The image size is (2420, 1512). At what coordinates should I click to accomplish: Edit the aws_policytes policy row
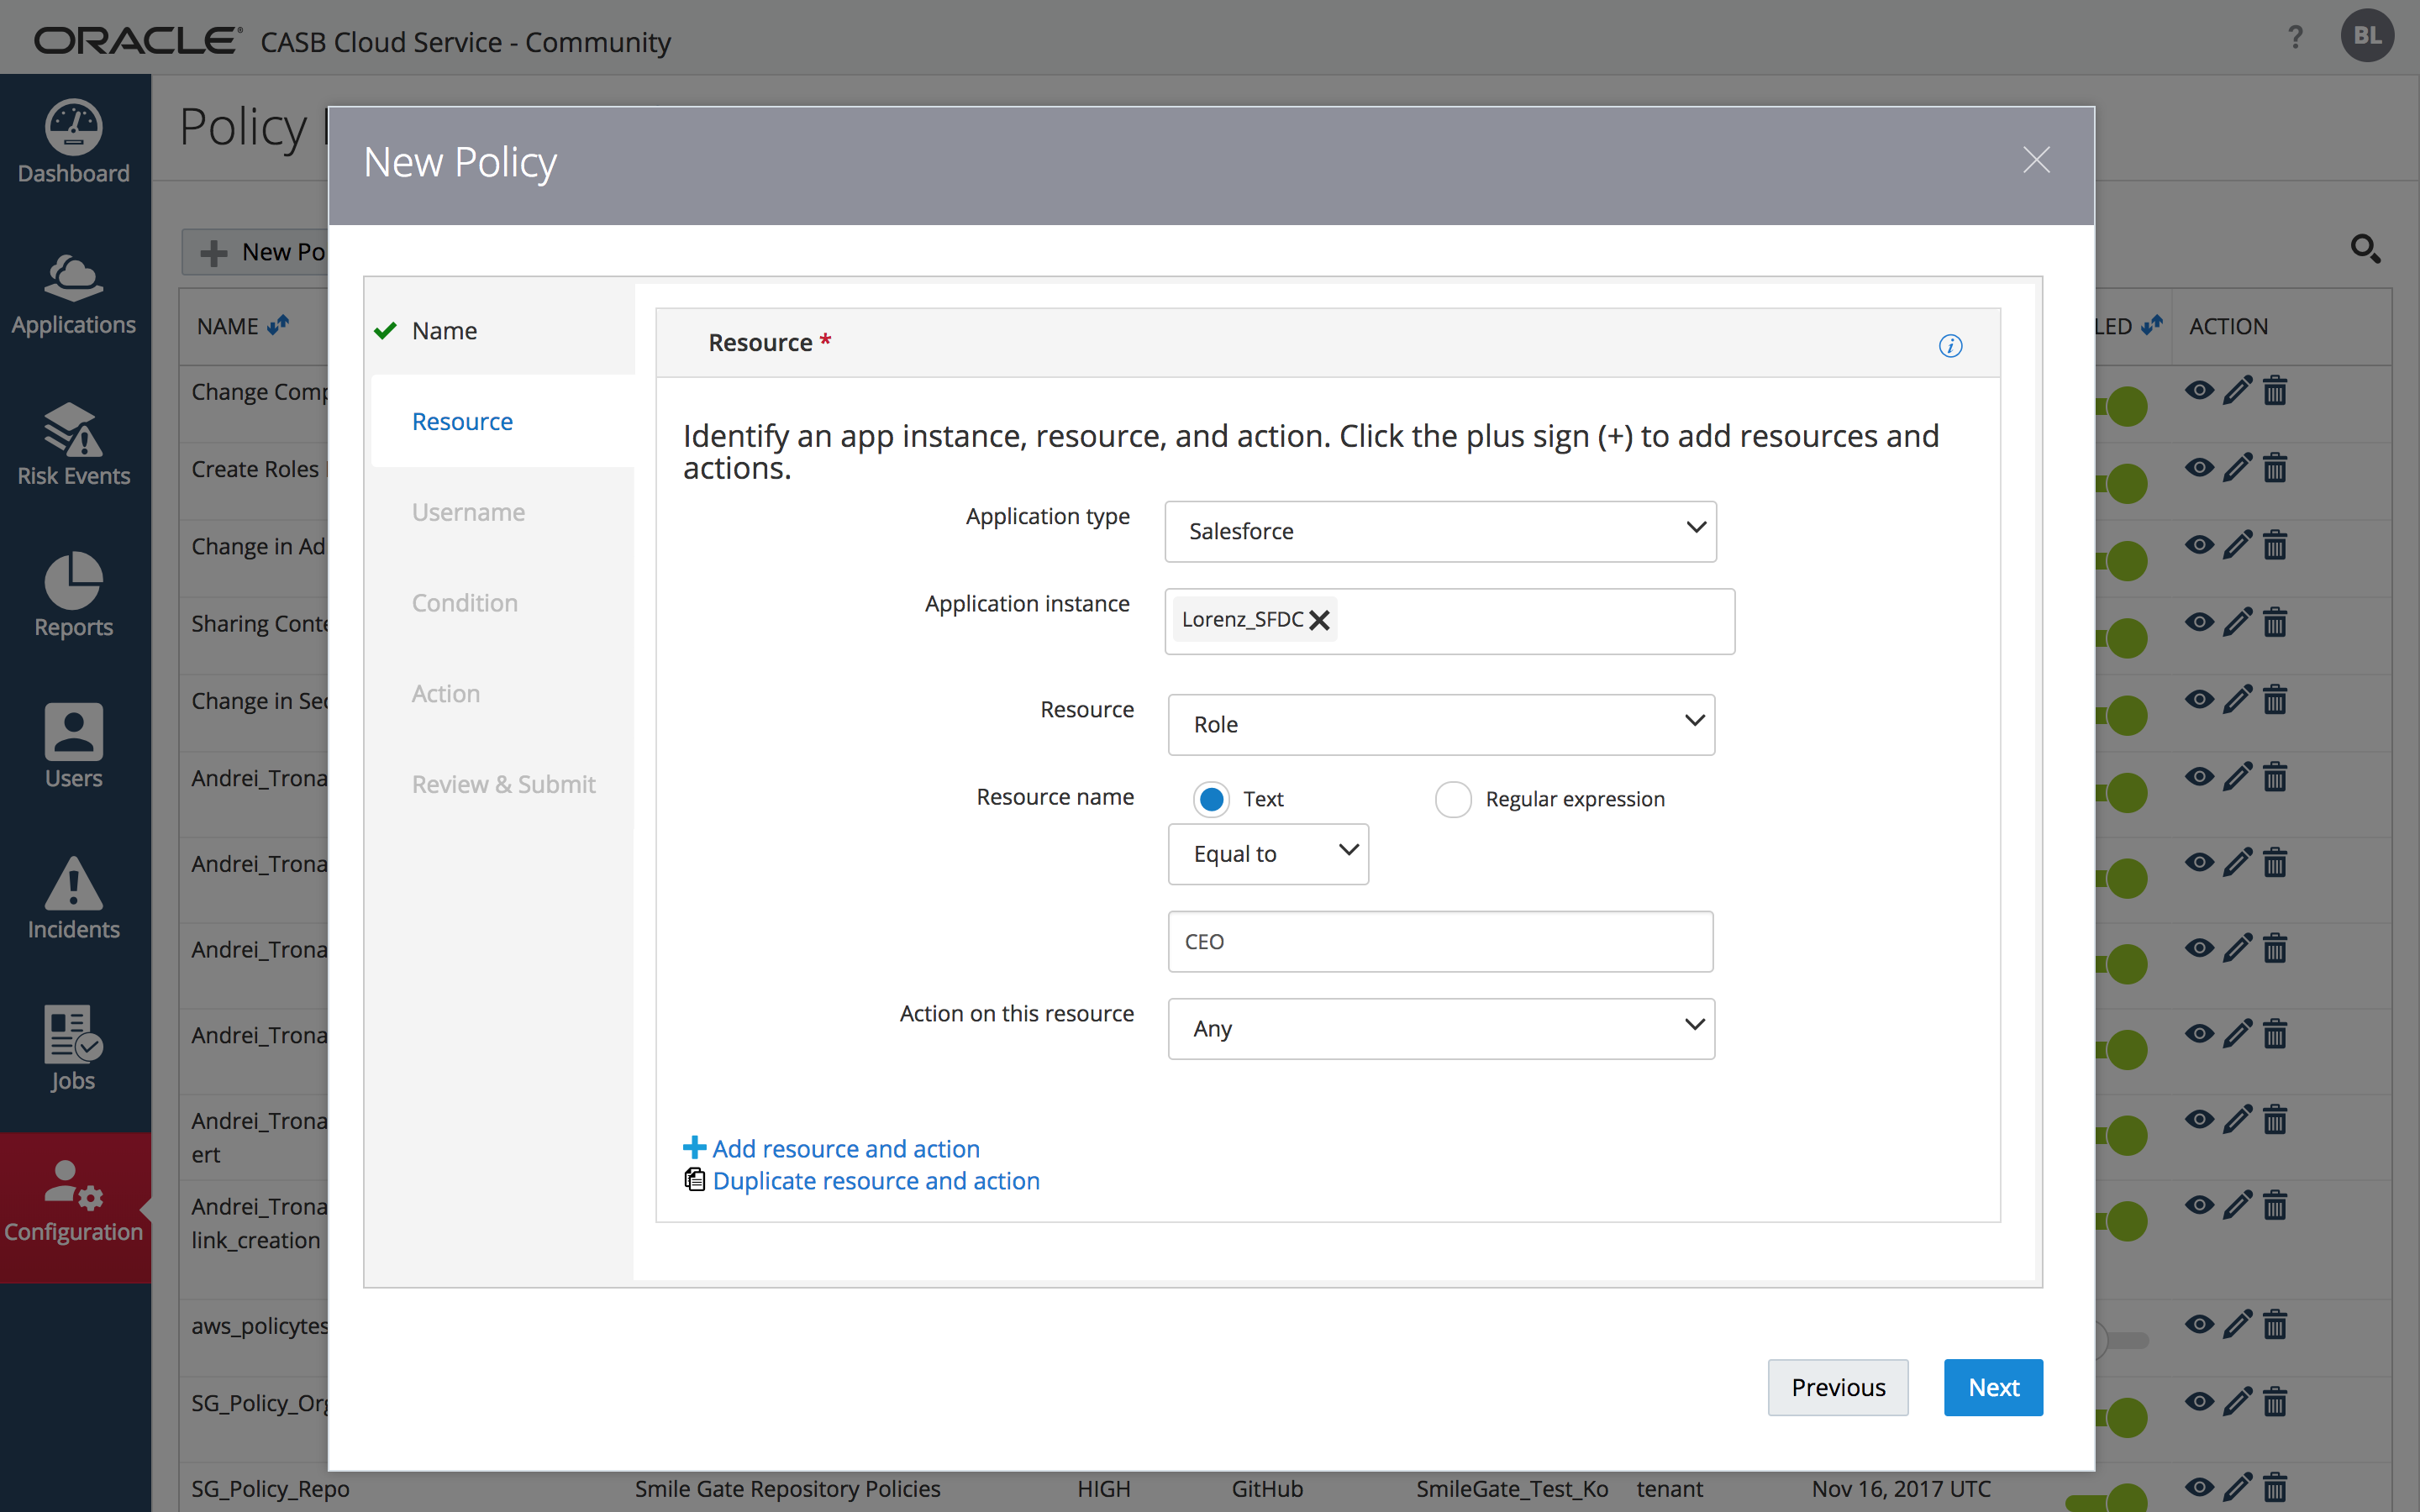pos(2237,1324)
